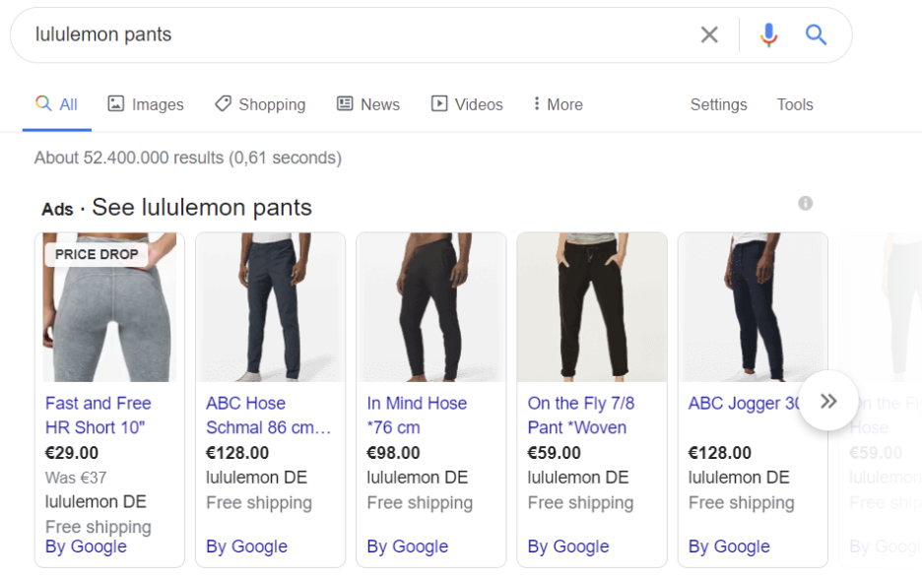Click By Google under In Mind Hose
The height and width of the screenshot is (579, 922).
click(408, 547)
